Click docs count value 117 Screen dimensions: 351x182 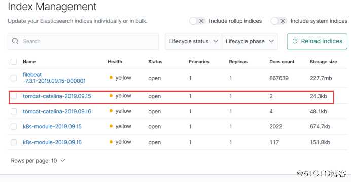(x=274, y=142)
